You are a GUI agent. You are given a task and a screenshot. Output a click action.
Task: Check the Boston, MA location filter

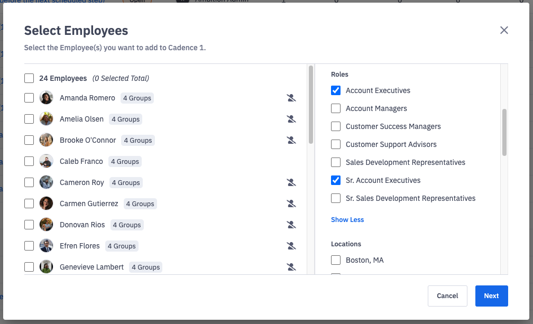click(336, 260)
